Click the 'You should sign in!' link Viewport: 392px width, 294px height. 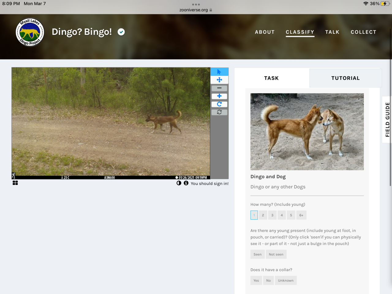[x=210, y=183]
